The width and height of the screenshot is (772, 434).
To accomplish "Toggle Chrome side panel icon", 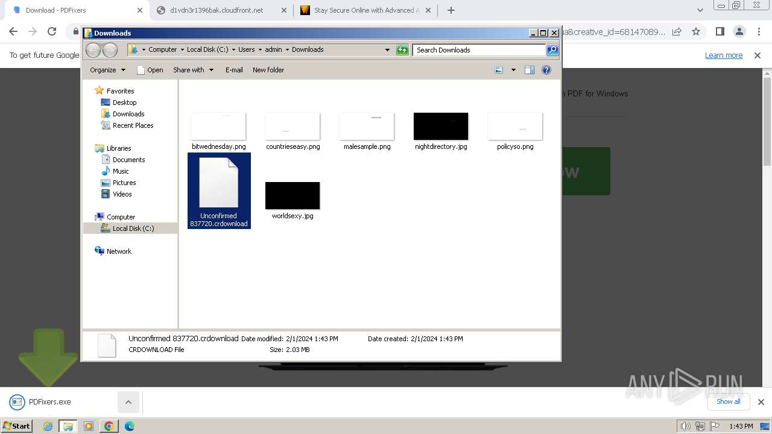I will (x=720, y=31).
